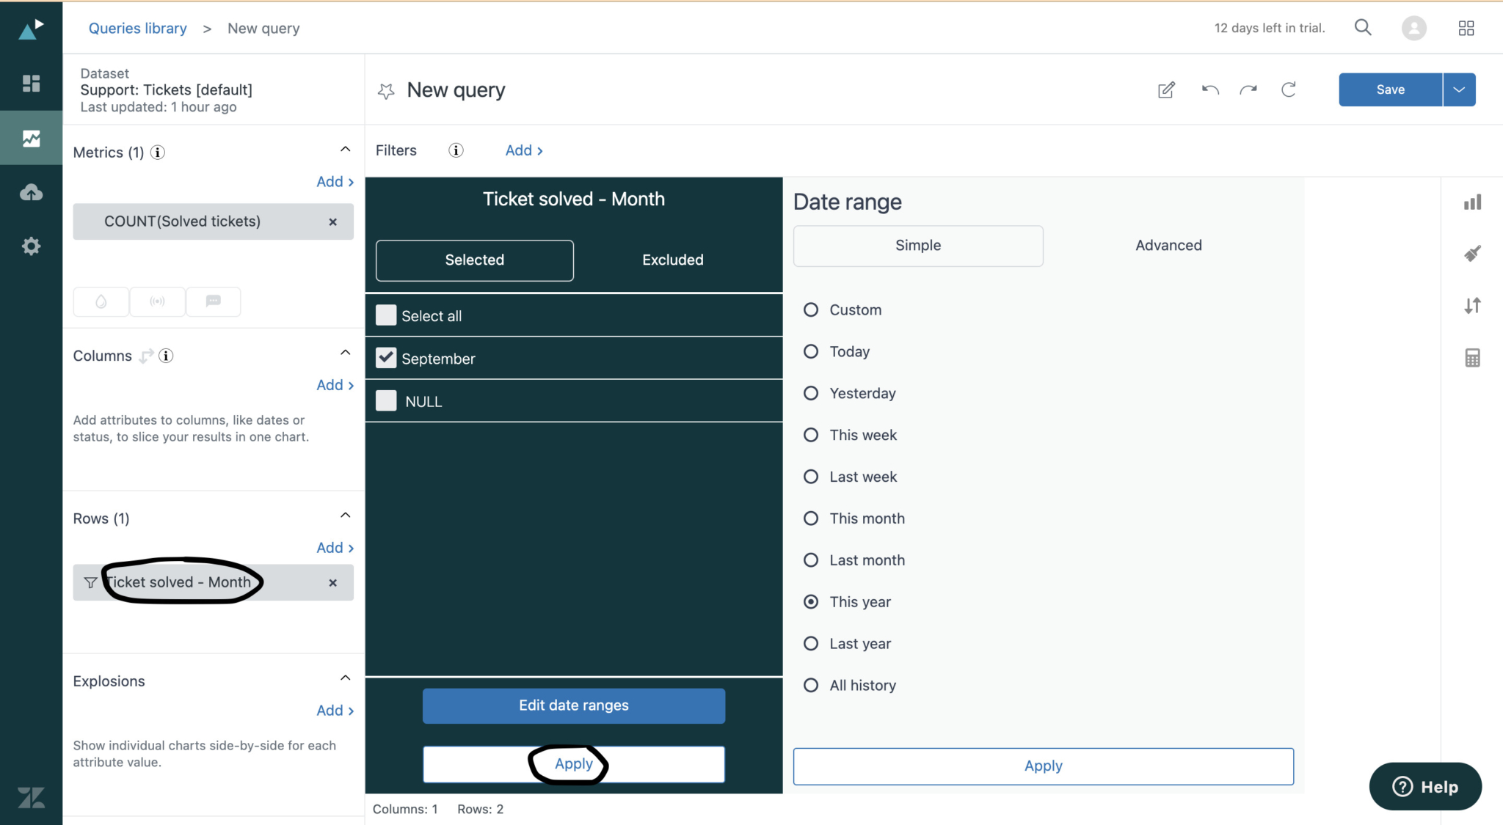This screenshot has width=1503, height=825.
Task: Open search with the magnifying glass icon
Action: [x=1363, y=27]
